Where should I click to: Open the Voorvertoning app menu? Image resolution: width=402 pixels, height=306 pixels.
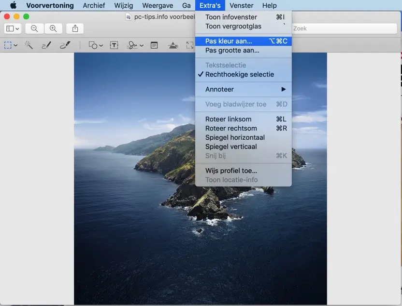tap(50, 5)
